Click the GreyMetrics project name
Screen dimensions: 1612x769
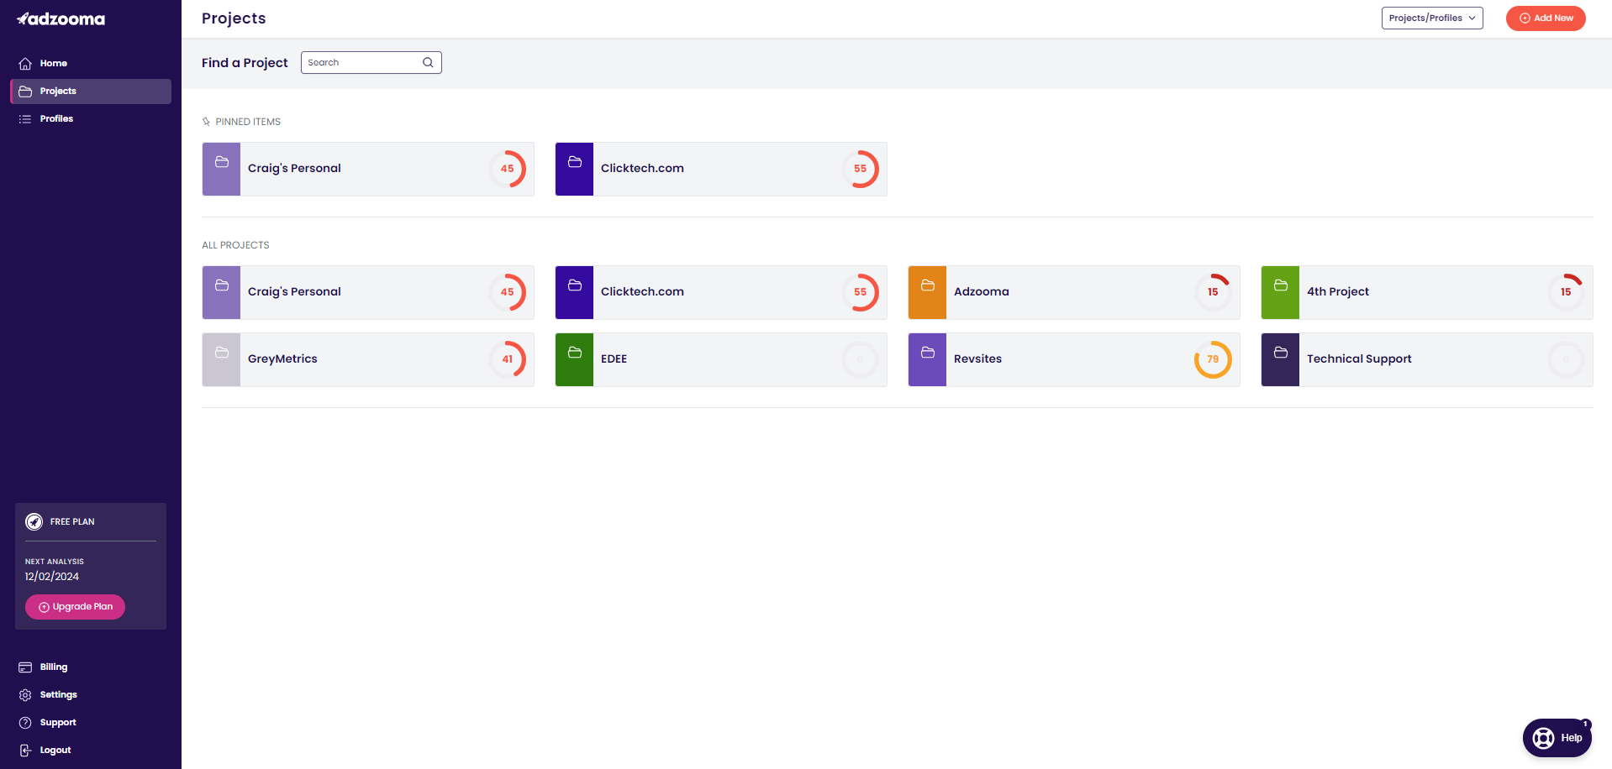pyautogui.click(x=282, y=359)
